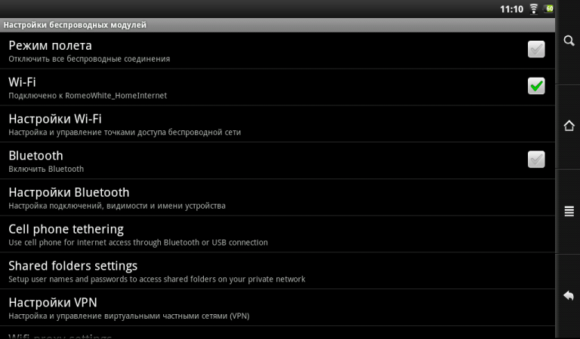Viewport: 580px width, 339px height.
Task: Open the menu icon with three lines
Action: point(569,212)
